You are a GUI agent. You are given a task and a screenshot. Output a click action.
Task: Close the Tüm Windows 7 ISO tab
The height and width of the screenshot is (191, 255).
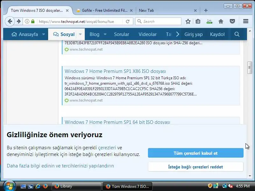(67, 11)
